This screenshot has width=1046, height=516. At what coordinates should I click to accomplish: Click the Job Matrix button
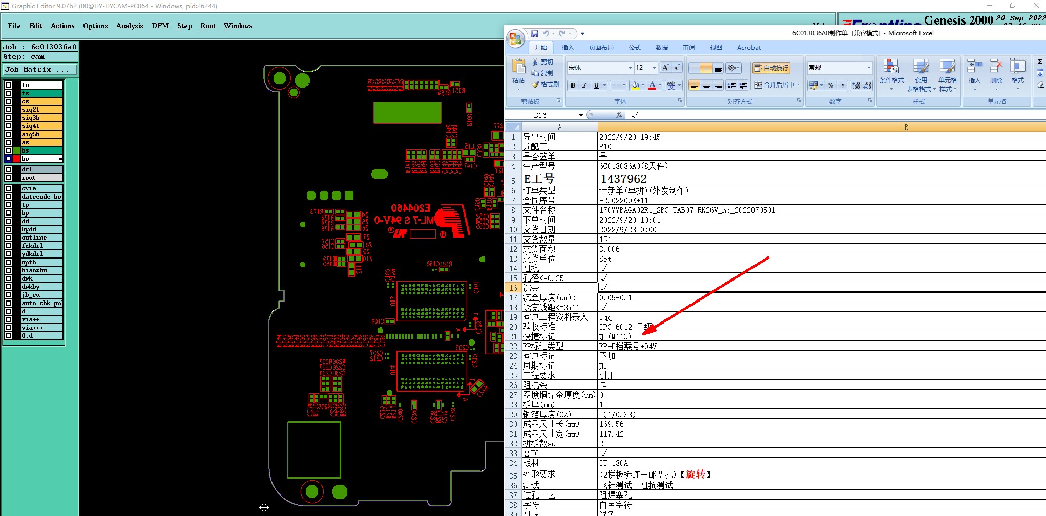tap(40, 69)
